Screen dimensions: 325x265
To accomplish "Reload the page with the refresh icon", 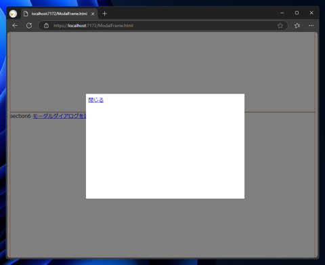I will 29,26.
